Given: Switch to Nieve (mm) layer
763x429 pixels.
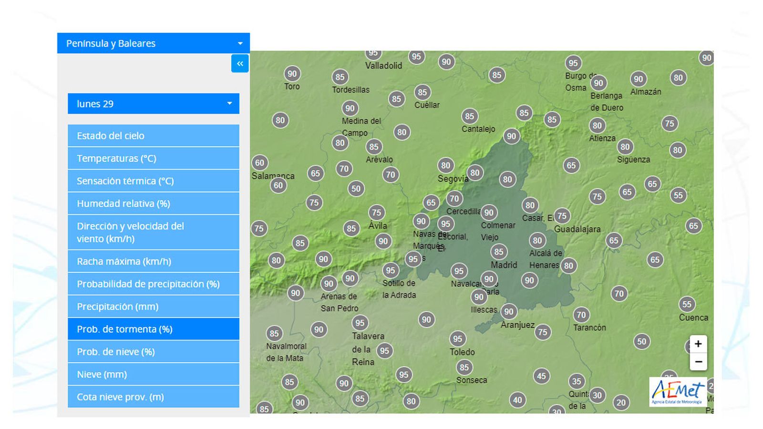Looking at the screenshot, I should point(154,375).
